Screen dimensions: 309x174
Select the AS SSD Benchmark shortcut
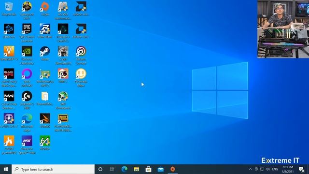[x=63, y=10]
